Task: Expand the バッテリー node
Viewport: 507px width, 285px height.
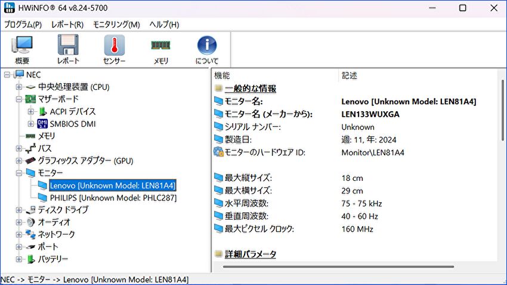Action: [x=19, y=259]
